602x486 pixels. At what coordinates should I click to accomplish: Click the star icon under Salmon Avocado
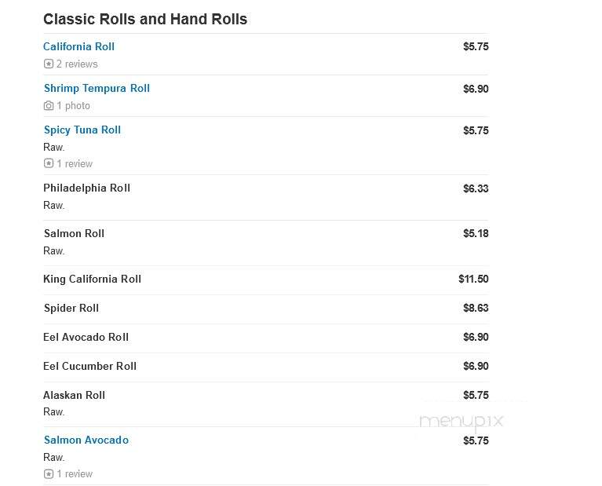point(49,473)
